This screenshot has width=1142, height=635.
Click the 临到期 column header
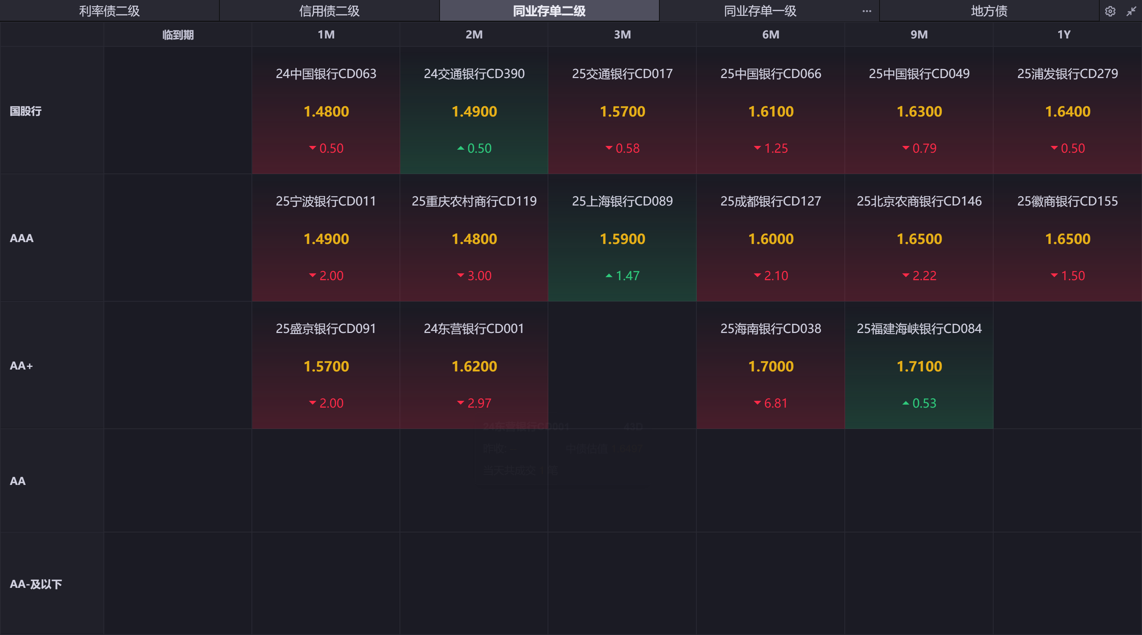pos(178,35)
